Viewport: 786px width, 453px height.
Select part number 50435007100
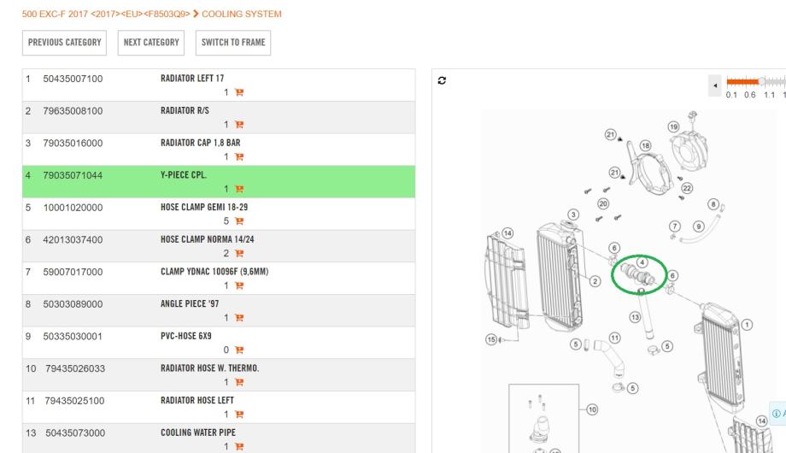[73, 79]
